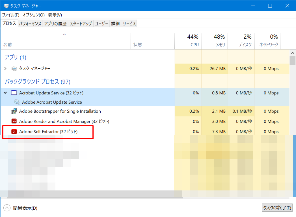Click the タスク マネージャー app row icon
This screenshot has width=296, height=217.
(x=14, y=68)
